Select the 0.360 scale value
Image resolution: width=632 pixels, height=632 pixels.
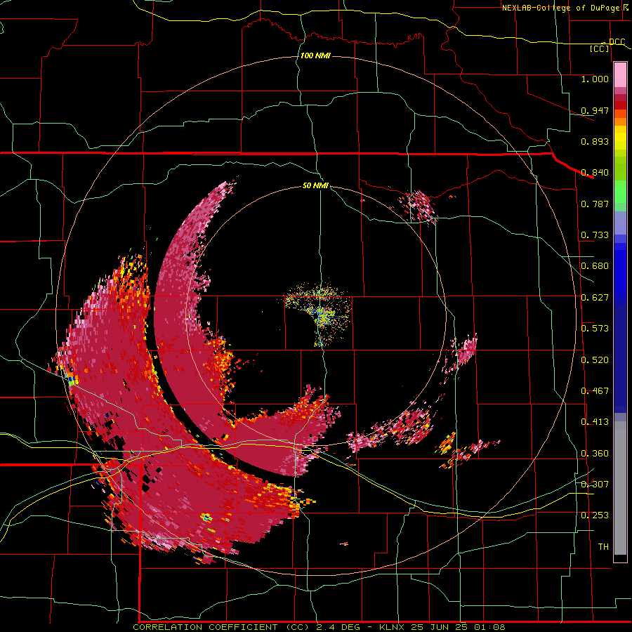[595, 454]
